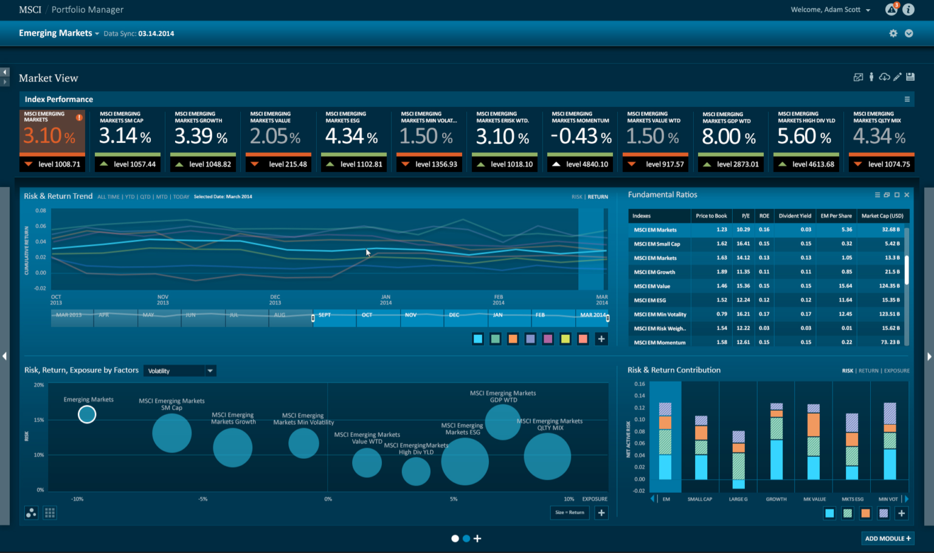
Task: Click left handle of timeline range at SEPT
Action: pyautogui.click(x=313, y=318)
